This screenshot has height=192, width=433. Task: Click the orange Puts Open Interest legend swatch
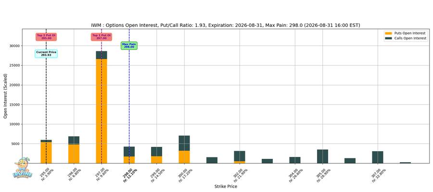388,33
